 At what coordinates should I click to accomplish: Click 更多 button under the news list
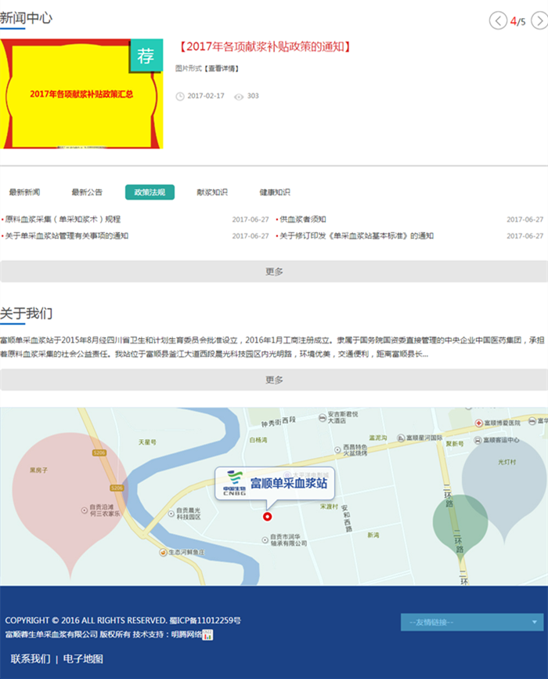pos(274,271)
